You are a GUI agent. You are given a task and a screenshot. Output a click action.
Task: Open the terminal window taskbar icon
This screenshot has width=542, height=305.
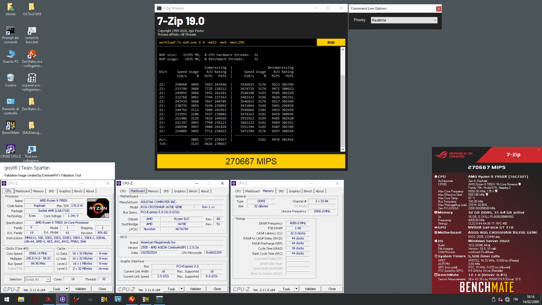[159, 299]
